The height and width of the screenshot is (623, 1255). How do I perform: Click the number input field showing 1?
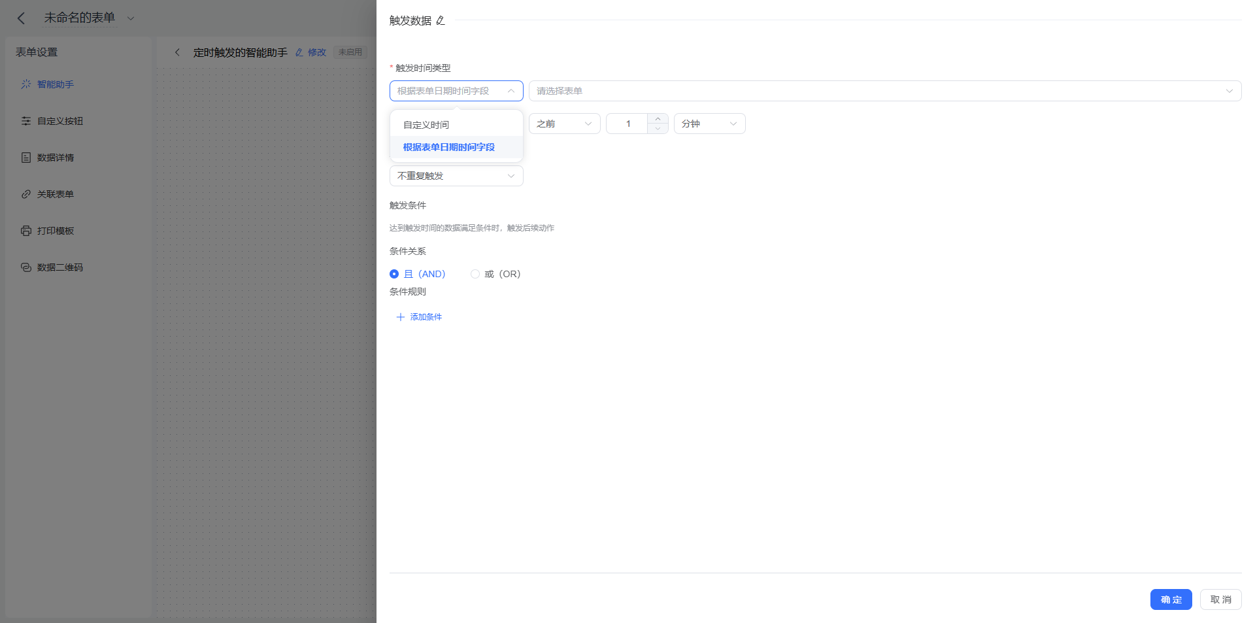(627, 124)
